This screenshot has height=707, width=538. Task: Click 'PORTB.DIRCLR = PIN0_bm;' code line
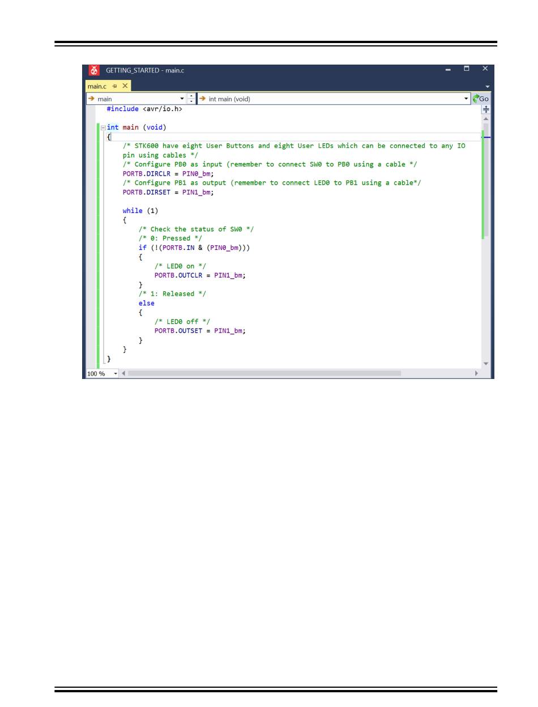(168, 173)
